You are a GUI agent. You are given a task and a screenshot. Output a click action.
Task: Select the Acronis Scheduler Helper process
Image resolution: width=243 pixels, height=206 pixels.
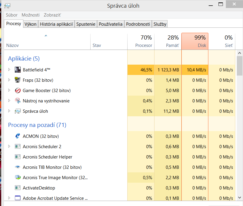coord(120,157)
